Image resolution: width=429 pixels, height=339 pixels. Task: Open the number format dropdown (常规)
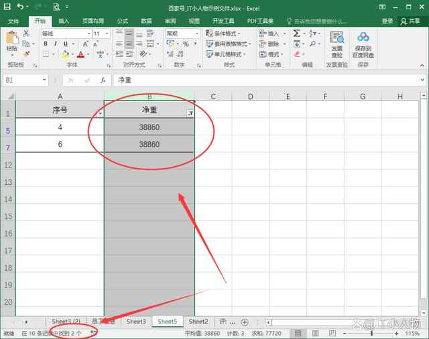(x=196, y=33)
